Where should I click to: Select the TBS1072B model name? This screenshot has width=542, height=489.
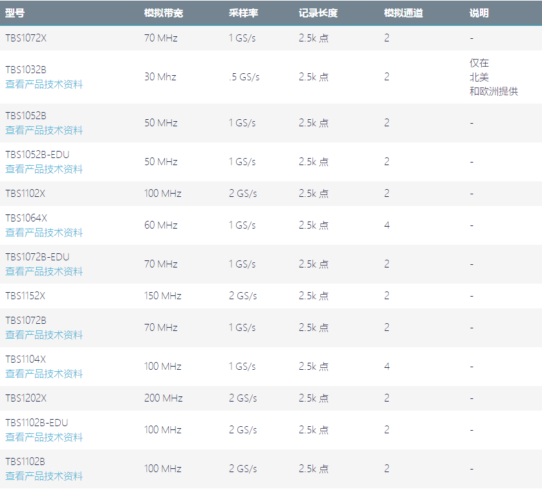(26, 320)
